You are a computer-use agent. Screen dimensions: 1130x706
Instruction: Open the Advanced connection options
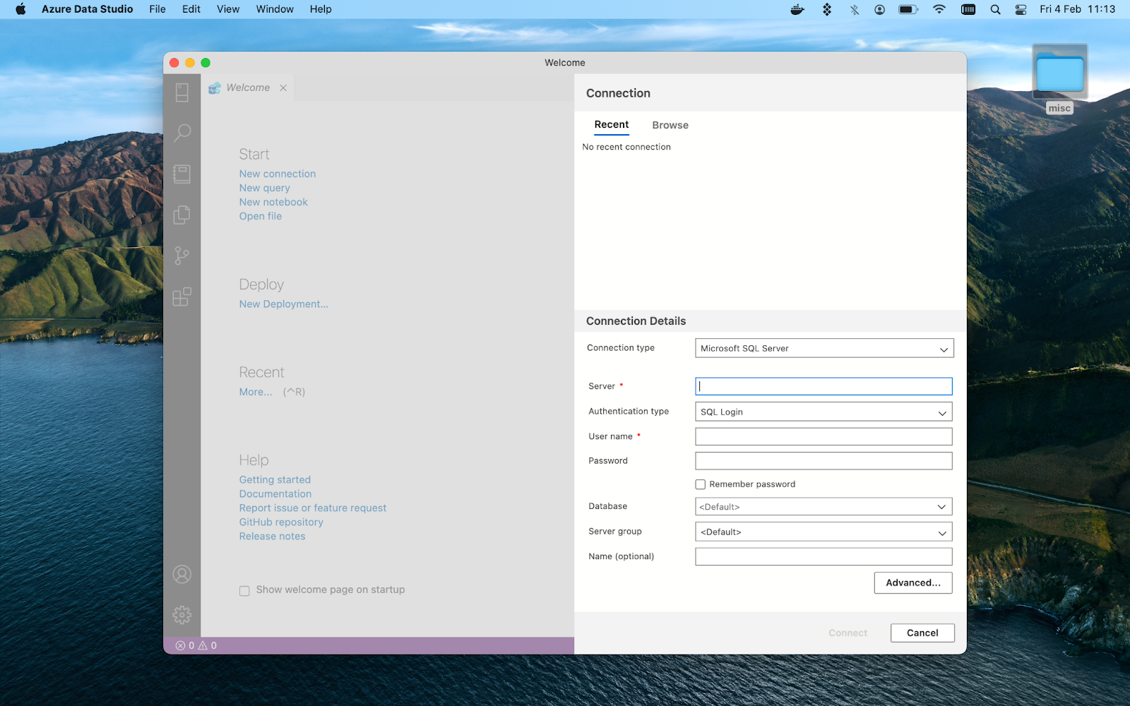click(912, 582)
